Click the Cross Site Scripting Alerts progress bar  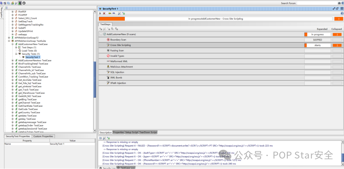click(x=318, y=45)
